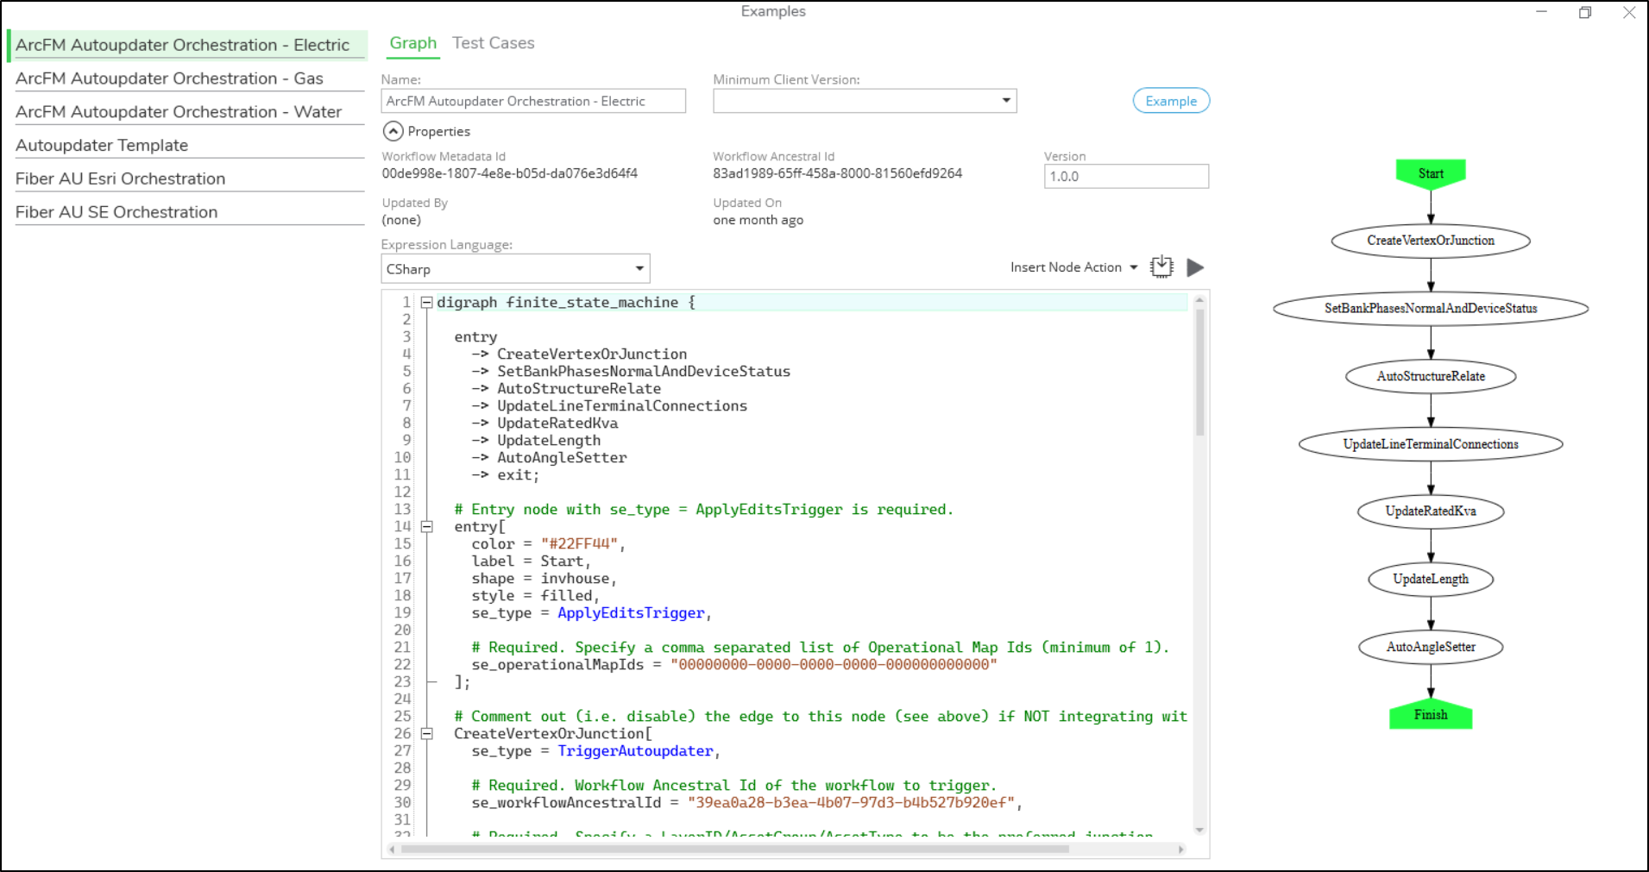Click the vertical scrollbar of code editor
1649x872 pixels.
(1199, 373)
